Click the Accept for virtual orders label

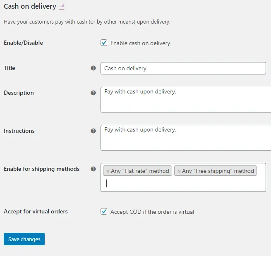(x=36, y=211)
